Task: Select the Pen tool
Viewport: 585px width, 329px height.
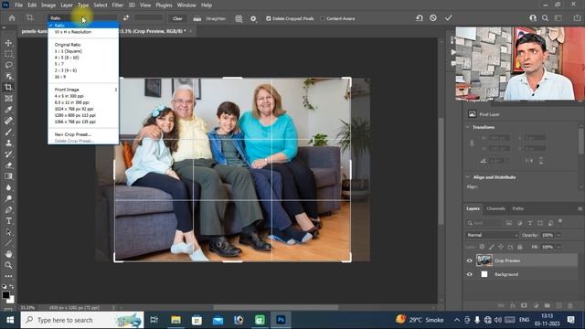Action: [8, 209]
